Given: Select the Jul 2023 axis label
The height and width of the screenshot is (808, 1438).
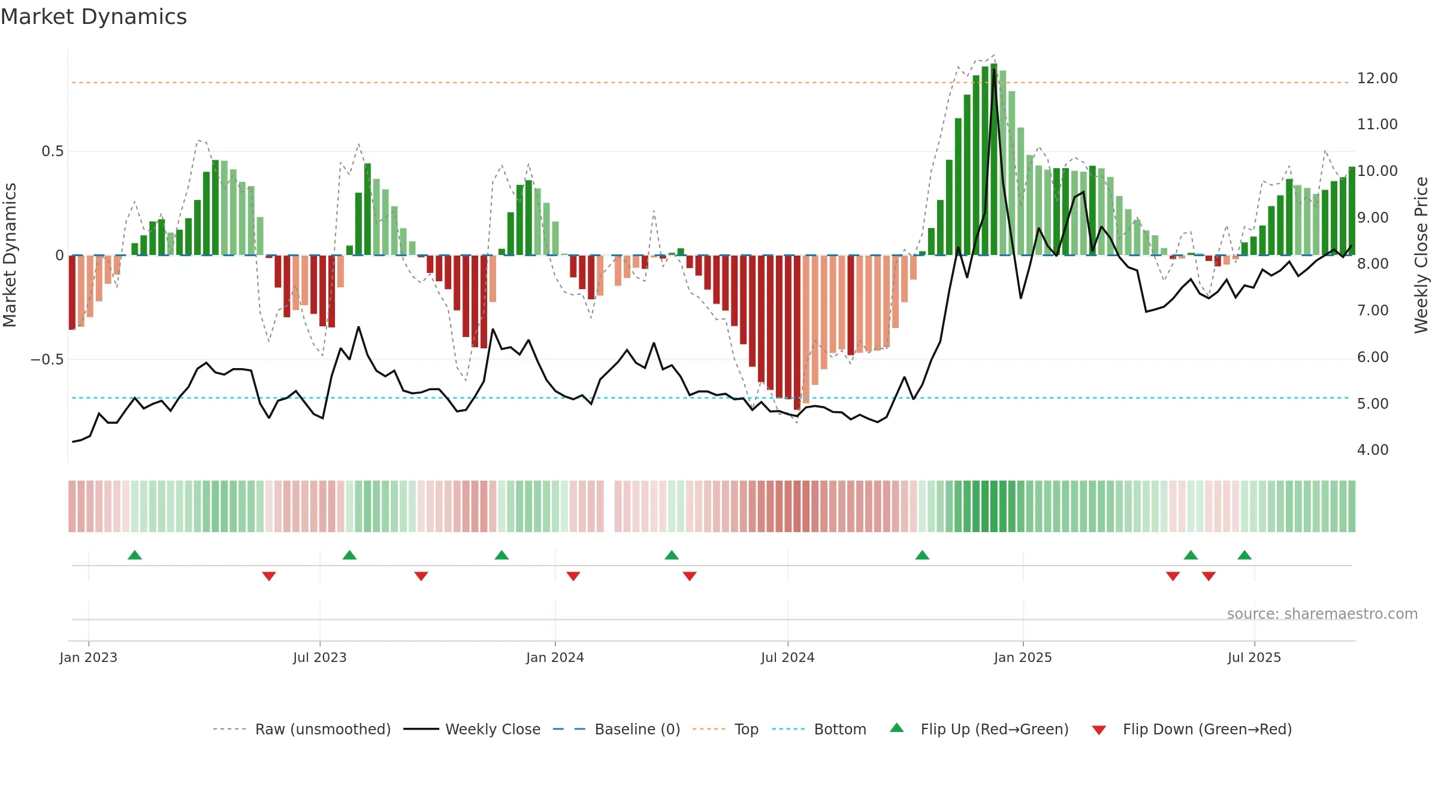Looking at the screenshot, I should [x=320, y=657].
